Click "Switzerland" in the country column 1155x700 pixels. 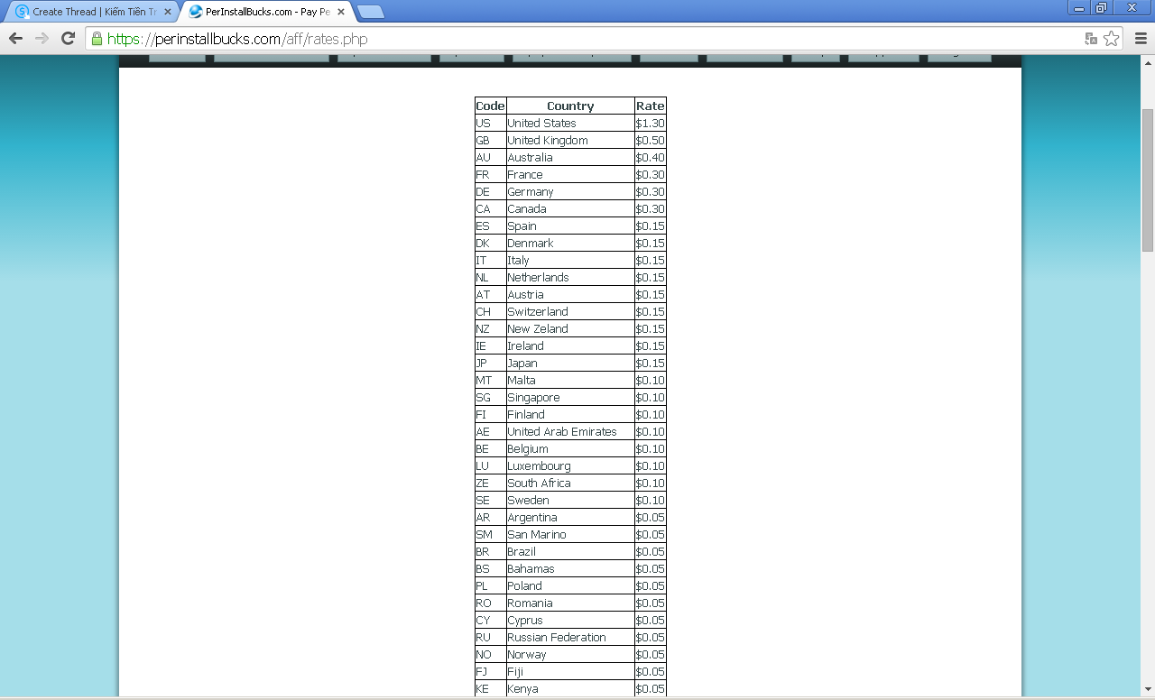tap(570, 311)
